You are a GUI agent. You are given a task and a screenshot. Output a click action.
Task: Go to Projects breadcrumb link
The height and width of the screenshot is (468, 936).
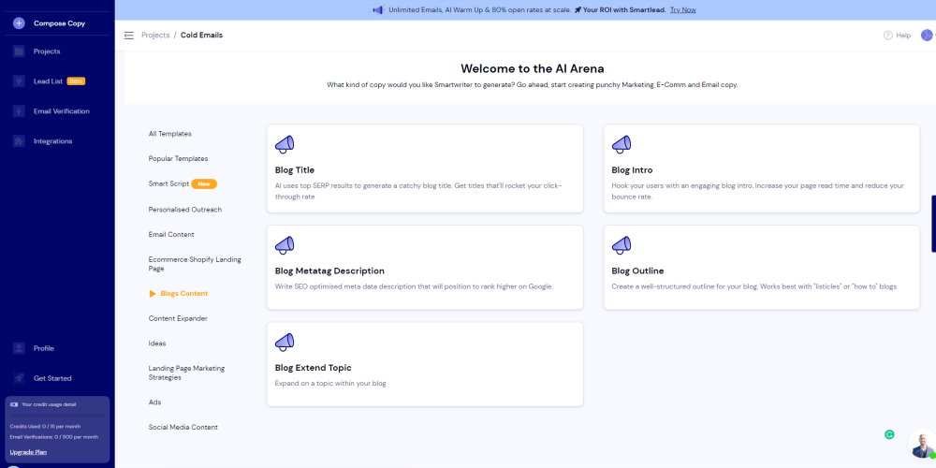(155, 36)
